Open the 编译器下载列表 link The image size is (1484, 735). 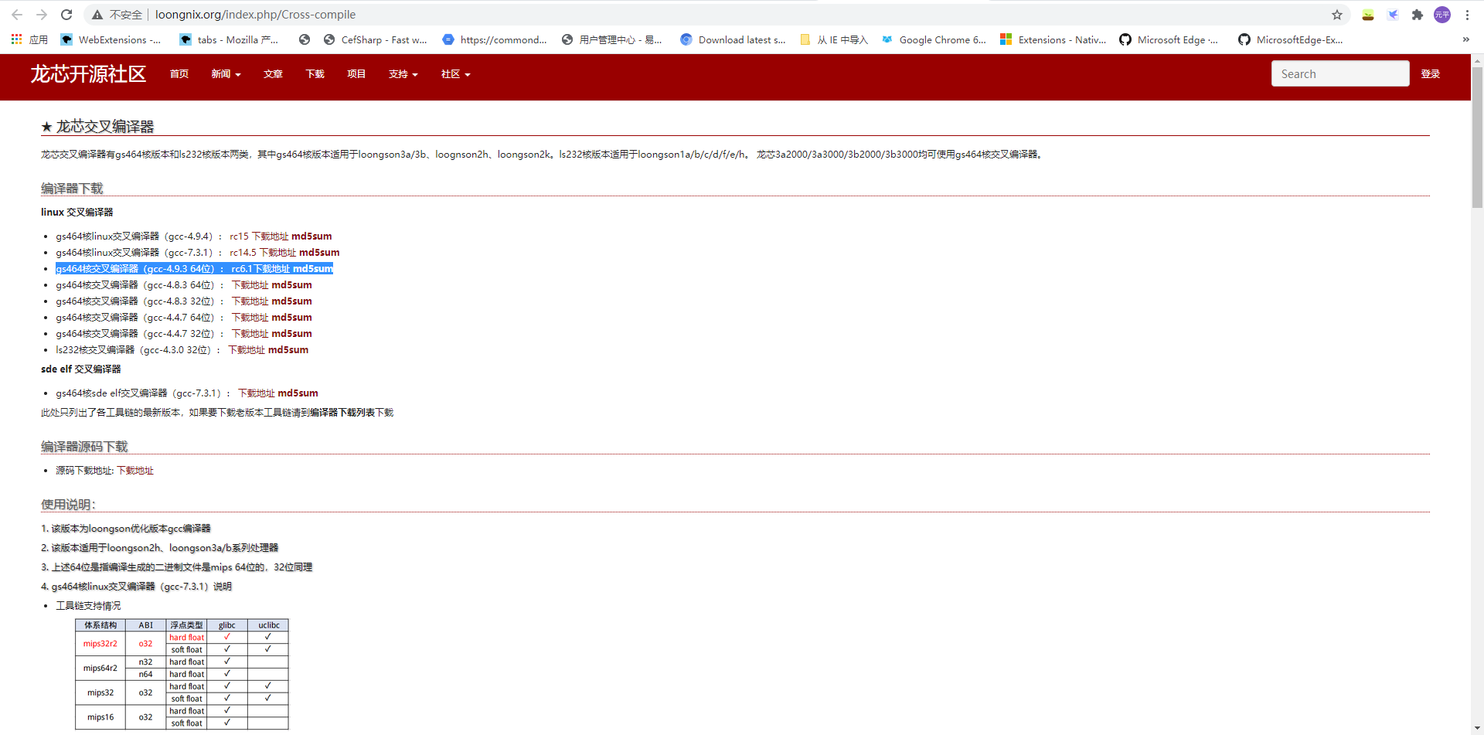[342, 413]
